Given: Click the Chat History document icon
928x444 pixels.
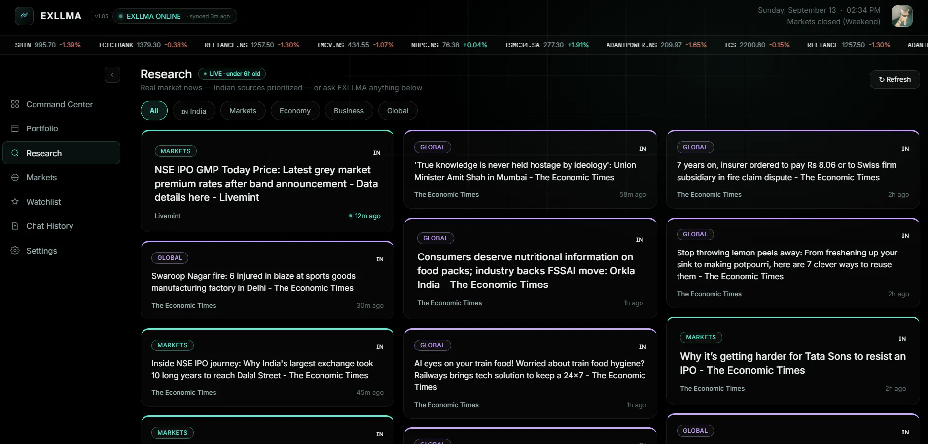Looking at the screenshot, I should tap(15, 226).
